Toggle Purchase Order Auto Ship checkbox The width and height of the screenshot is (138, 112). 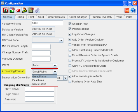click(x=70, y=81)
